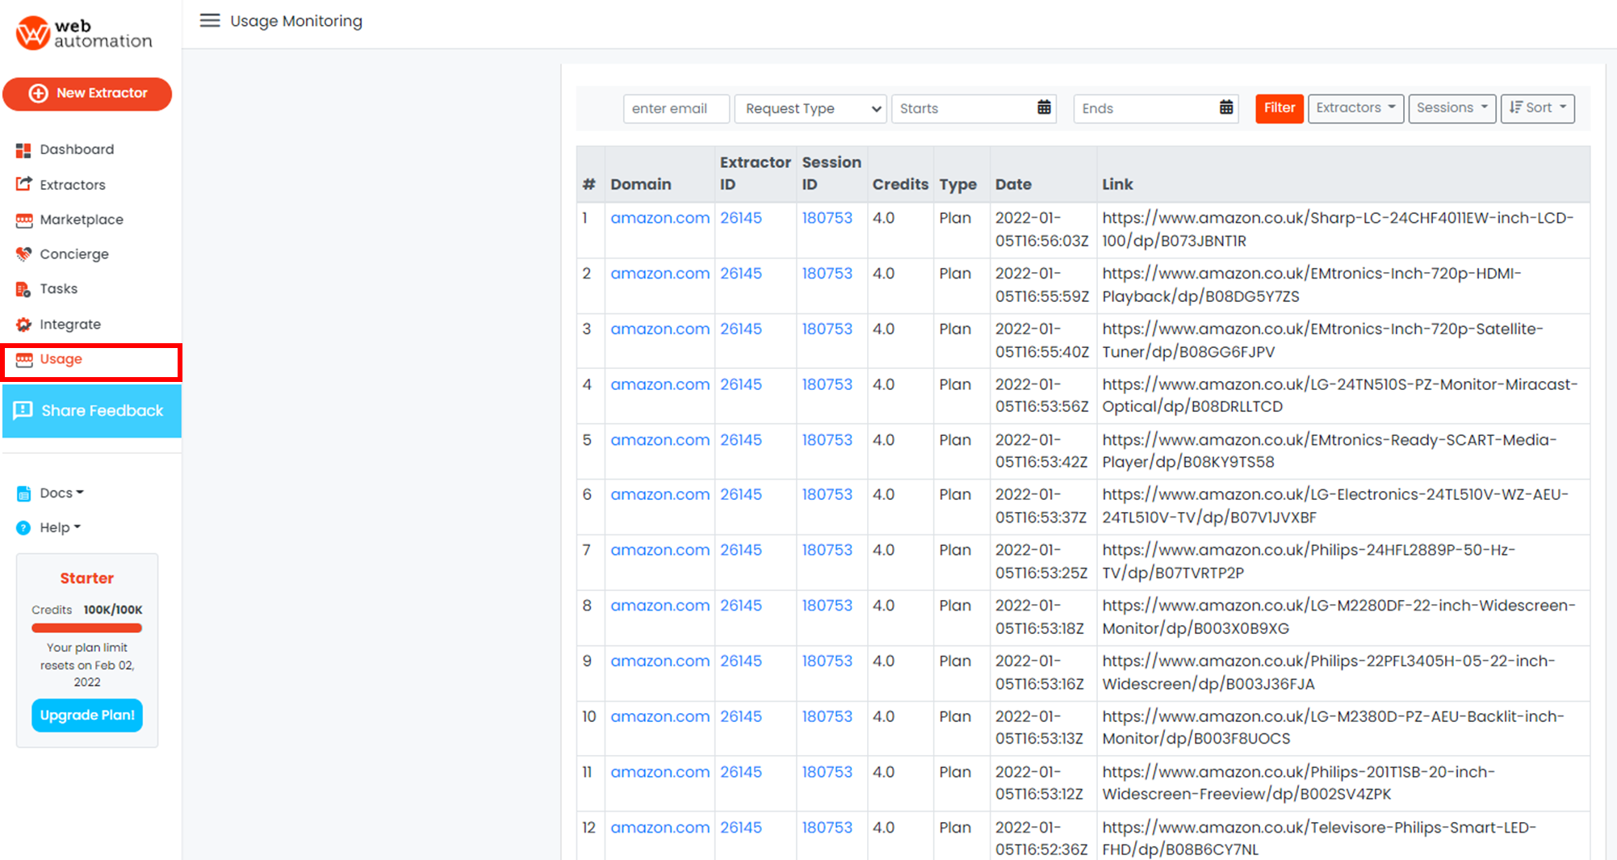Image resolution: width=1617 pixels, height=860 pixels.
Task: Expand the Docs menu caret
Action: [80, 493]
